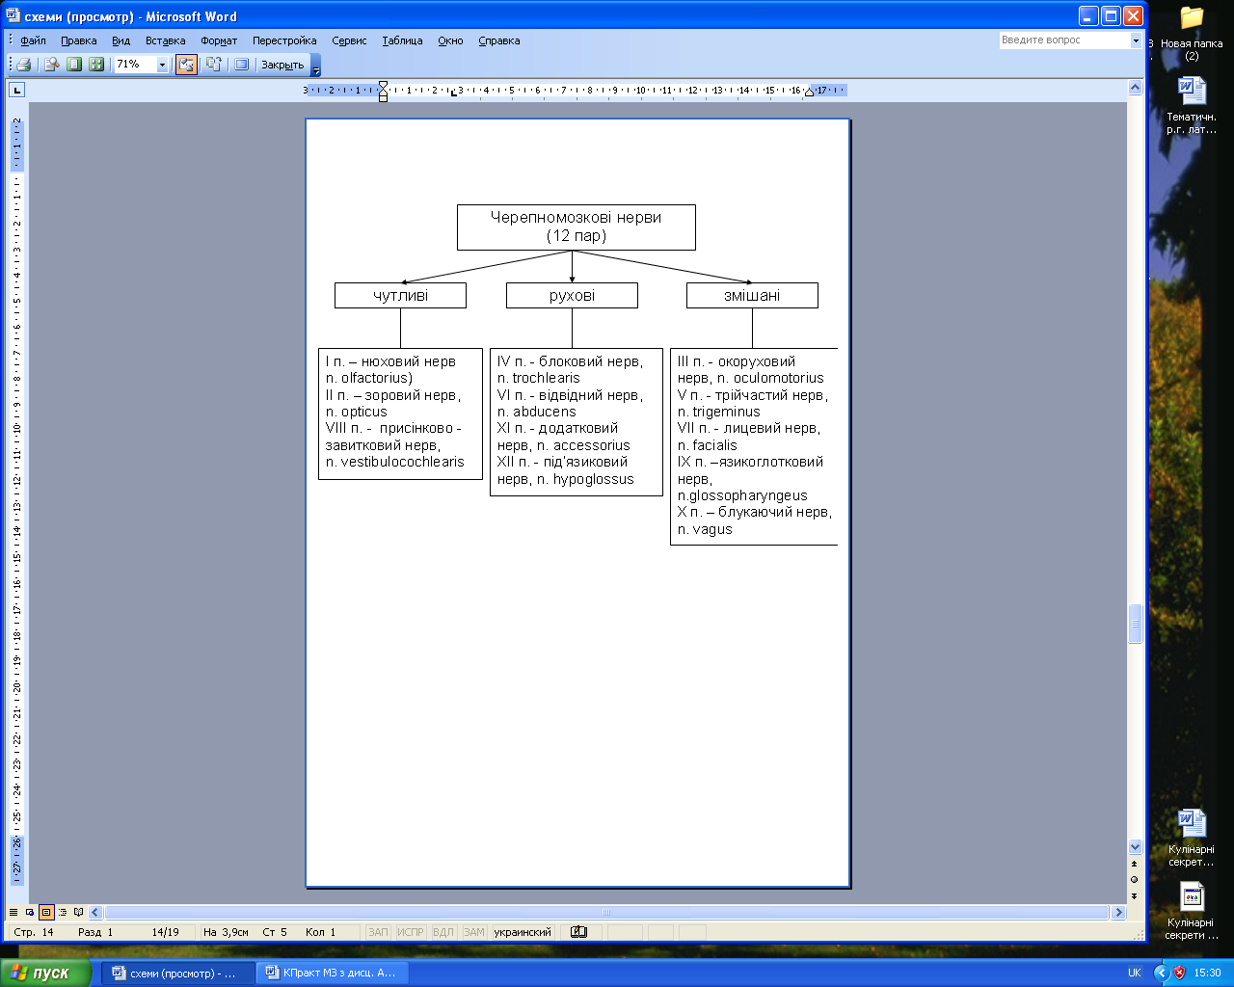Toggle the ЗАМ overtype indicator
This screenshot has width=1234, height=987.
(474, 932)
